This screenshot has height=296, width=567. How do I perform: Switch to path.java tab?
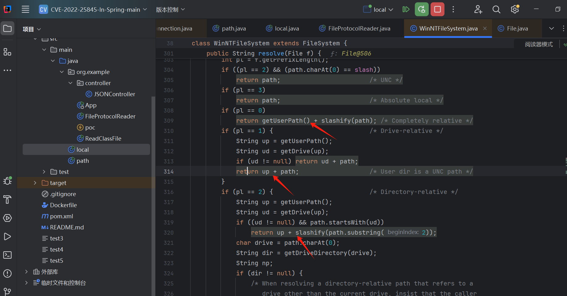tap(229, 28)
